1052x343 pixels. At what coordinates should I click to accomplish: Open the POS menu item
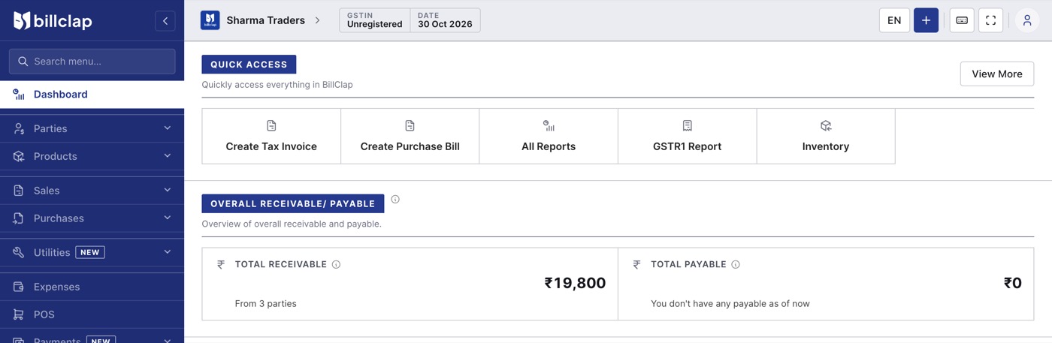click(92, 314)
